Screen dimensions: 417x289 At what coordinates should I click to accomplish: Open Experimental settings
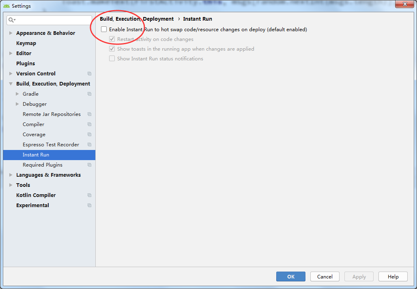(32, 206)
